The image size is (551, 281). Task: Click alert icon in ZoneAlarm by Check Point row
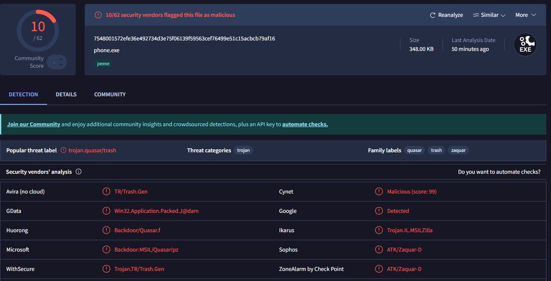click(x=379, y=269)
